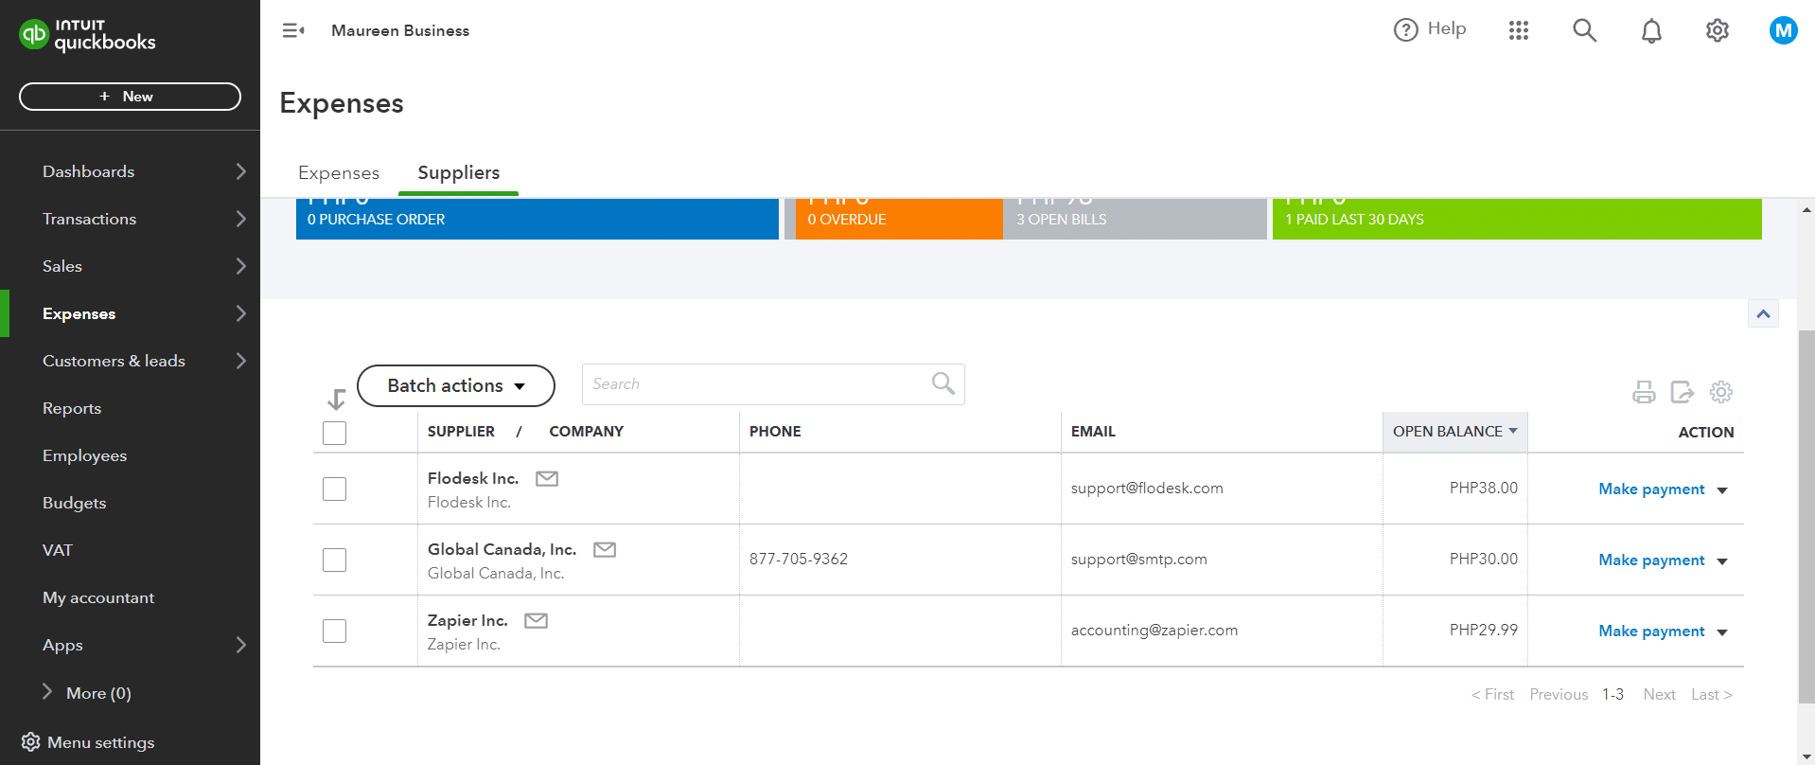The image size is (1815, 765).
Task: Open the settings gear in header
Action: (x=1718, y=30)
